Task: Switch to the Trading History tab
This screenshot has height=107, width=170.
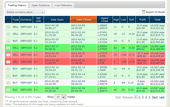Action: (x=17, y=5)
